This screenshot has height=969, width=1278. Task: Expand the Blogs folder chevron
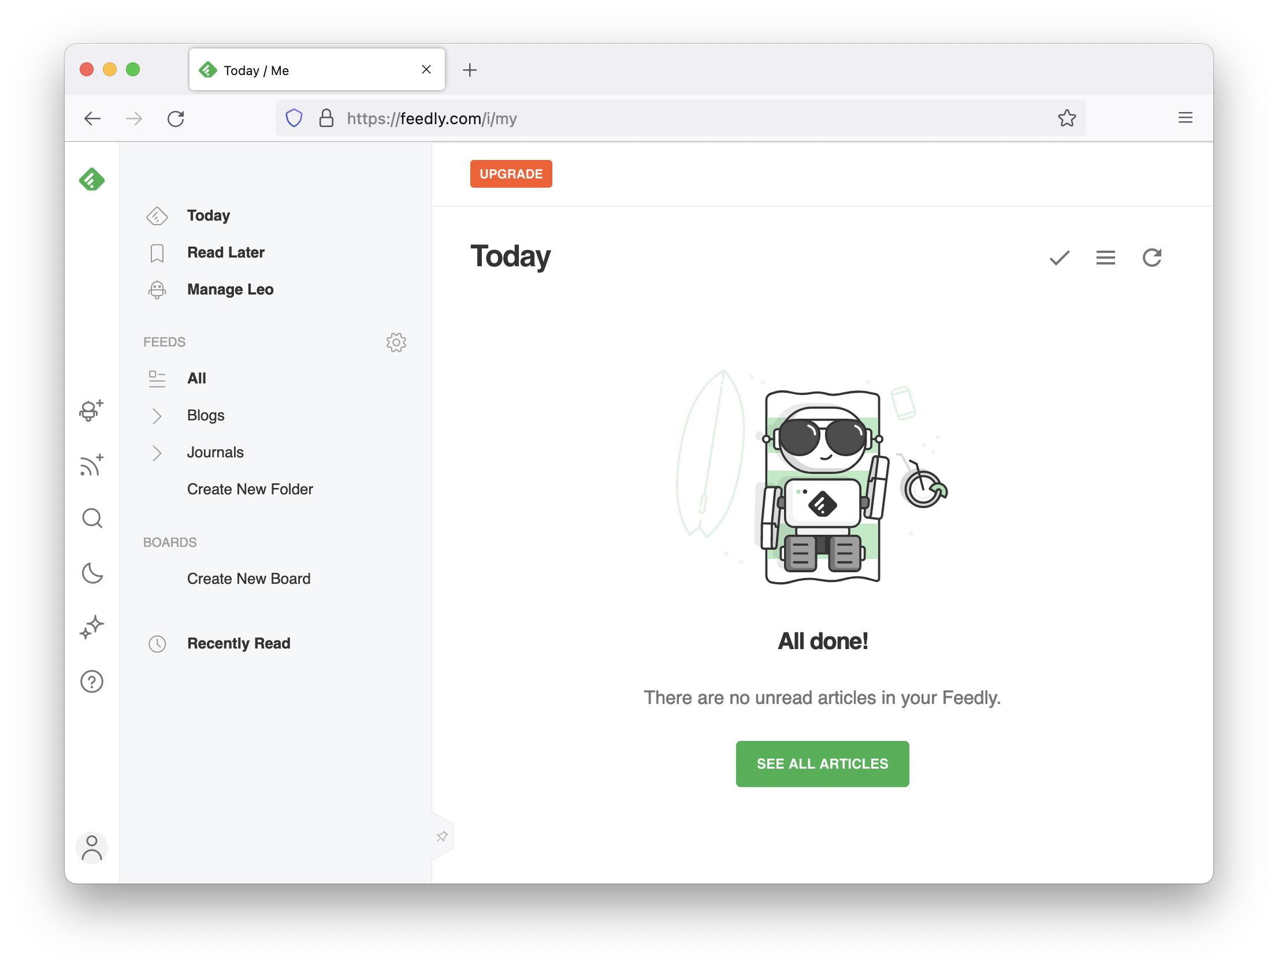pos(157,416)
